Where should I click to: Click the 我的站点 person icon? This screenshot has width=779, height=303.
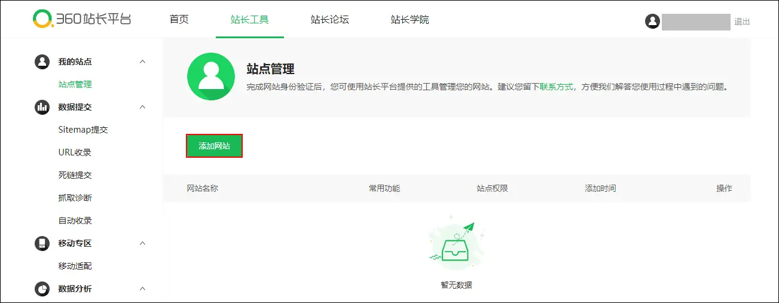42,62
